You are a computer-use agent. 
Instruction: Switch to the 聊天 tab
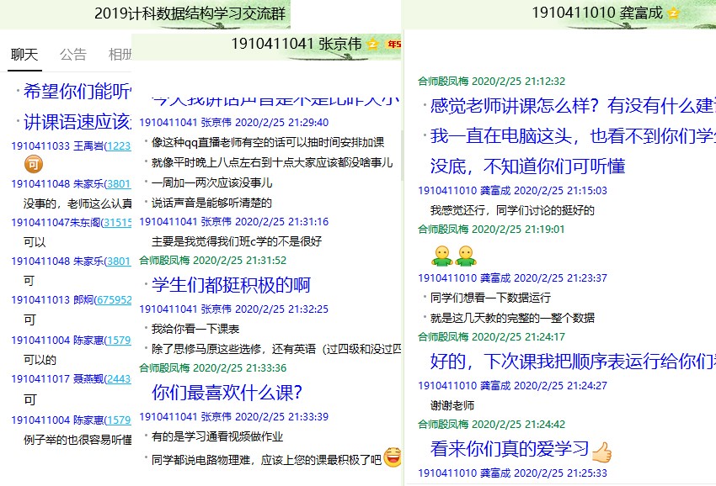tap(24, 55)
